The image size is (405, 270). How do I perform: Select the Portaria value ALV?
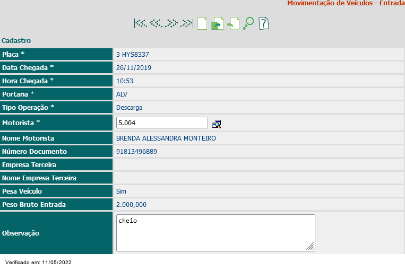coord(122,94)
